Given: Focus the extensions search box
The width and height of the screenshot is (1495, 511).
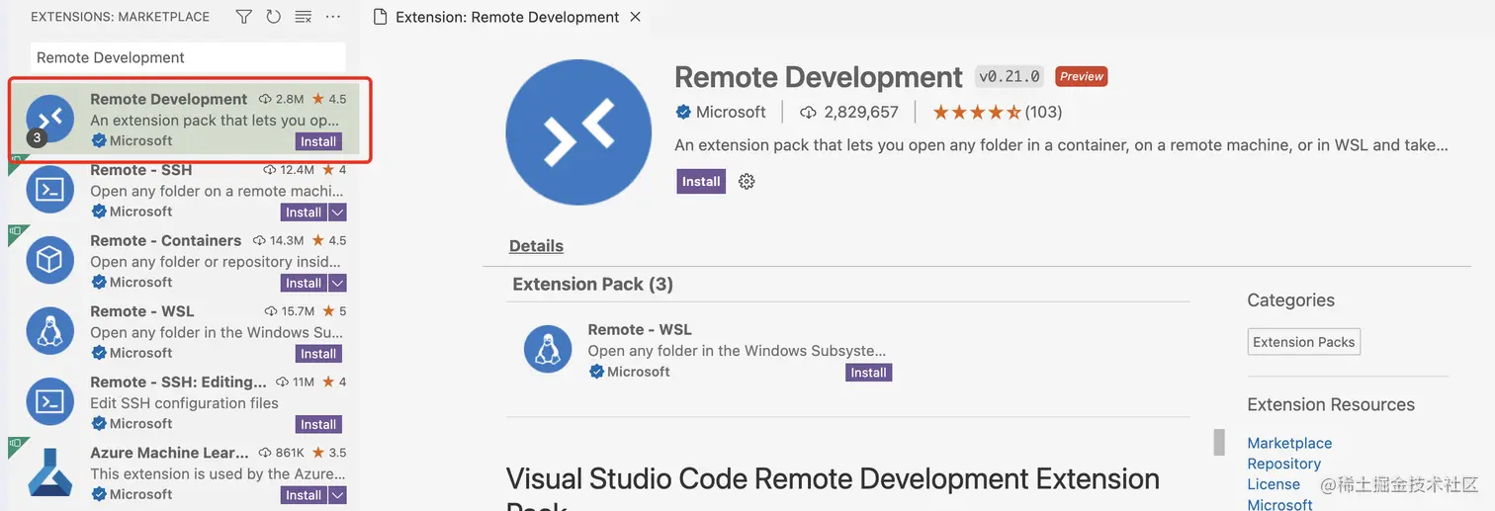Looking at the screenshot, I should [x=188, y=57].
